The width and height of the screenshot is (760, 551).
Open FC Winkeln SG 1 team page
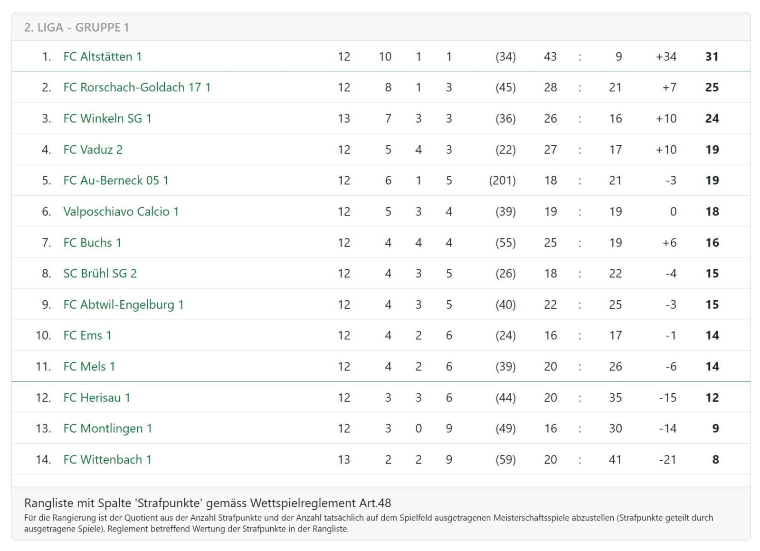point(107,118)
